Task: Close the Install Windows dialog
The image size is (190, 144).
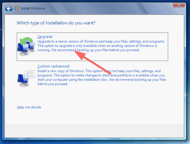Action: pyautogui.click(x=179, y=5)
